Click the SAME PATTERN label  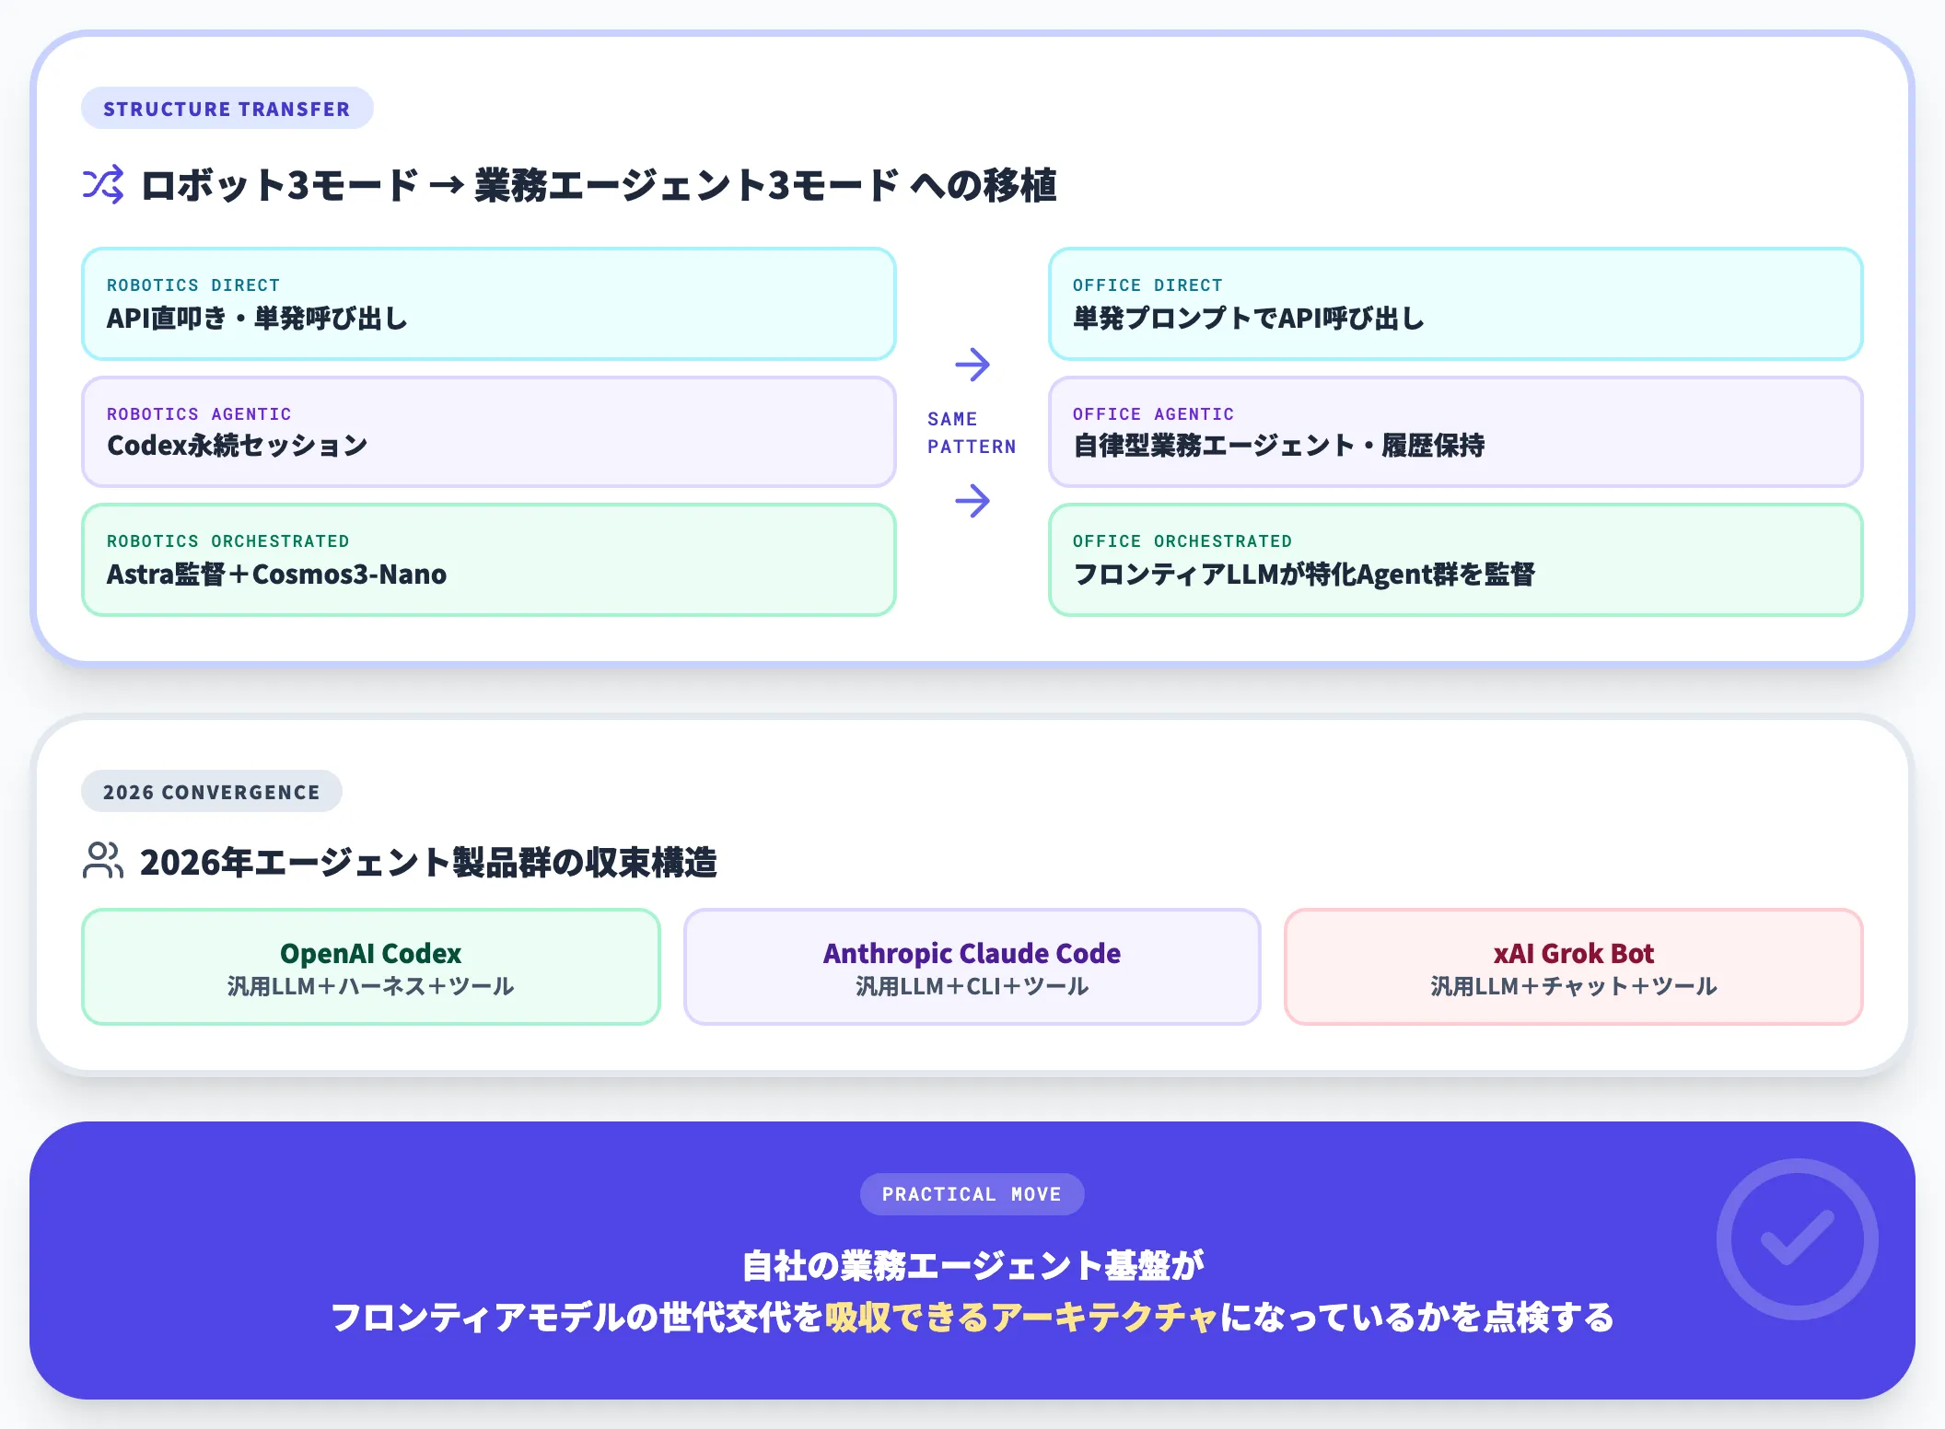click(972, 433)
